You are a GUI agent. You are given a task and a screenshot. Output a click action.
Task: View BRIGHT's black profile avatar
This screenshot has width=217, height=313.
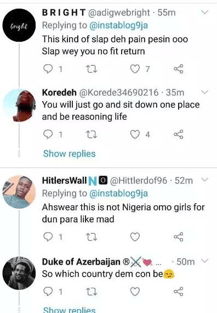(19, 25)
